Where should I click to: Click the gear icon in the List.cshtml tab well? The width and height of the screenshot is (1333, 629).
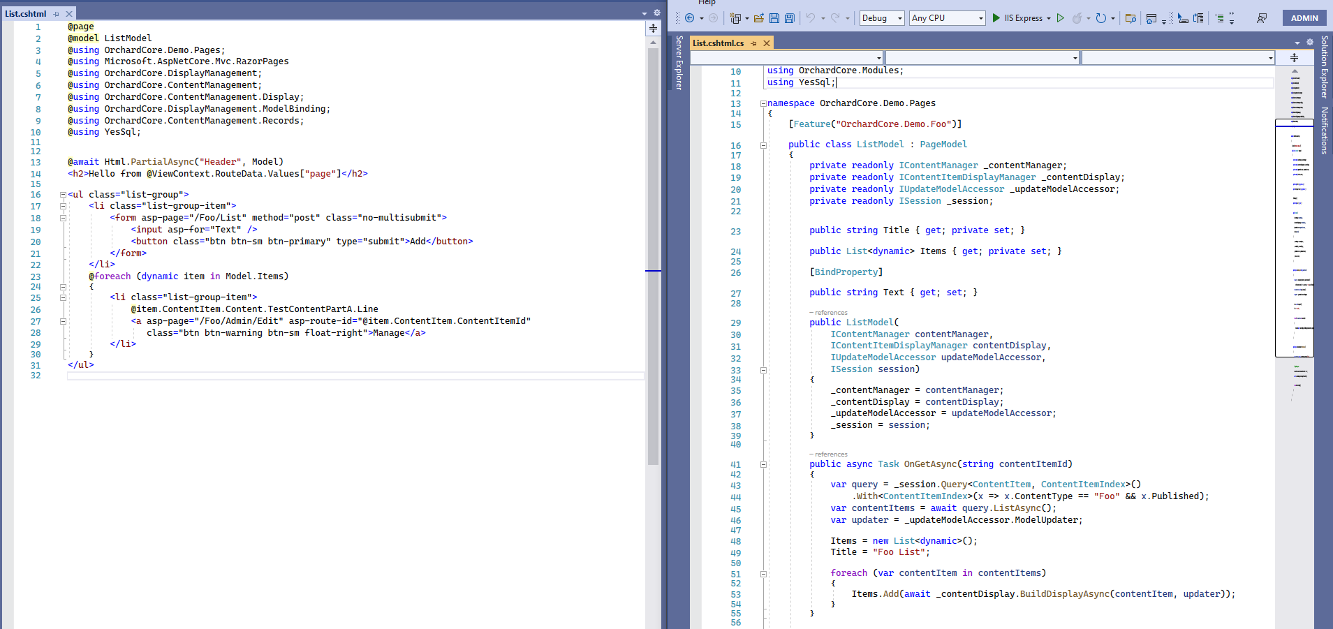[657, 13]
